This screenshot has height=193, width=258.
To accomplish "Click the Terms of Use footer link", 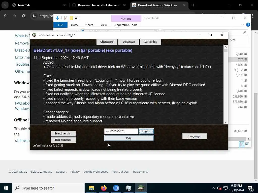I will (120, 172).
